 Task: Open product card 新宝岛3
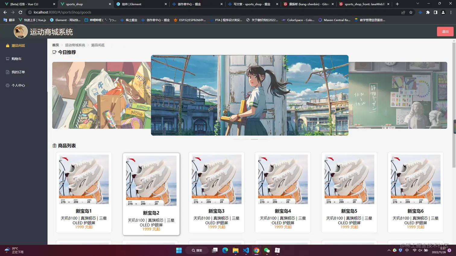coord(217,192)
